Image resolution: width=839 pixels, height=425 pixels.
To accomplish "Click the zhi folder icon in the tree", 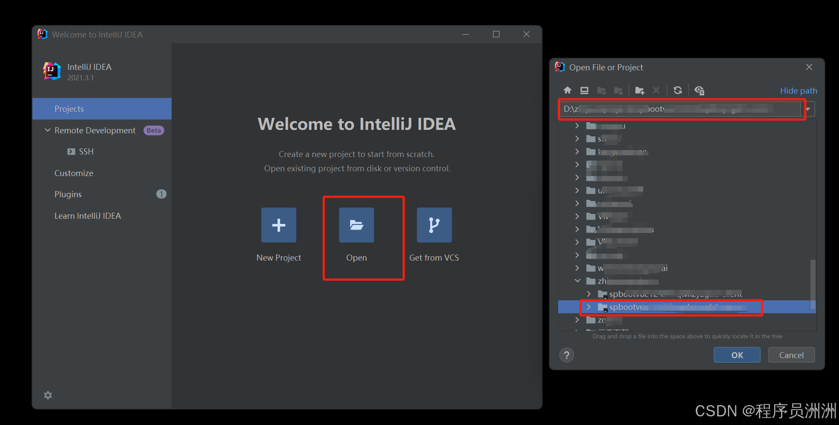I will pyautogui.click(x=591, y=281).
